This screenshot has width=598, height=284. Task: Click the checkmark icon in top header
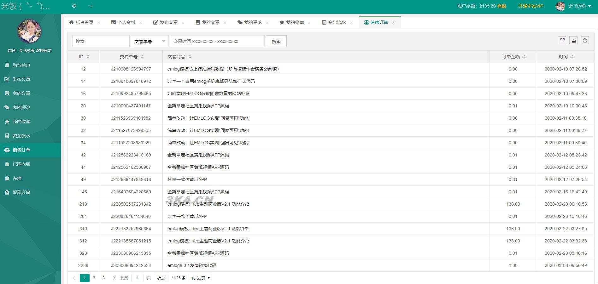pos(91,6)
